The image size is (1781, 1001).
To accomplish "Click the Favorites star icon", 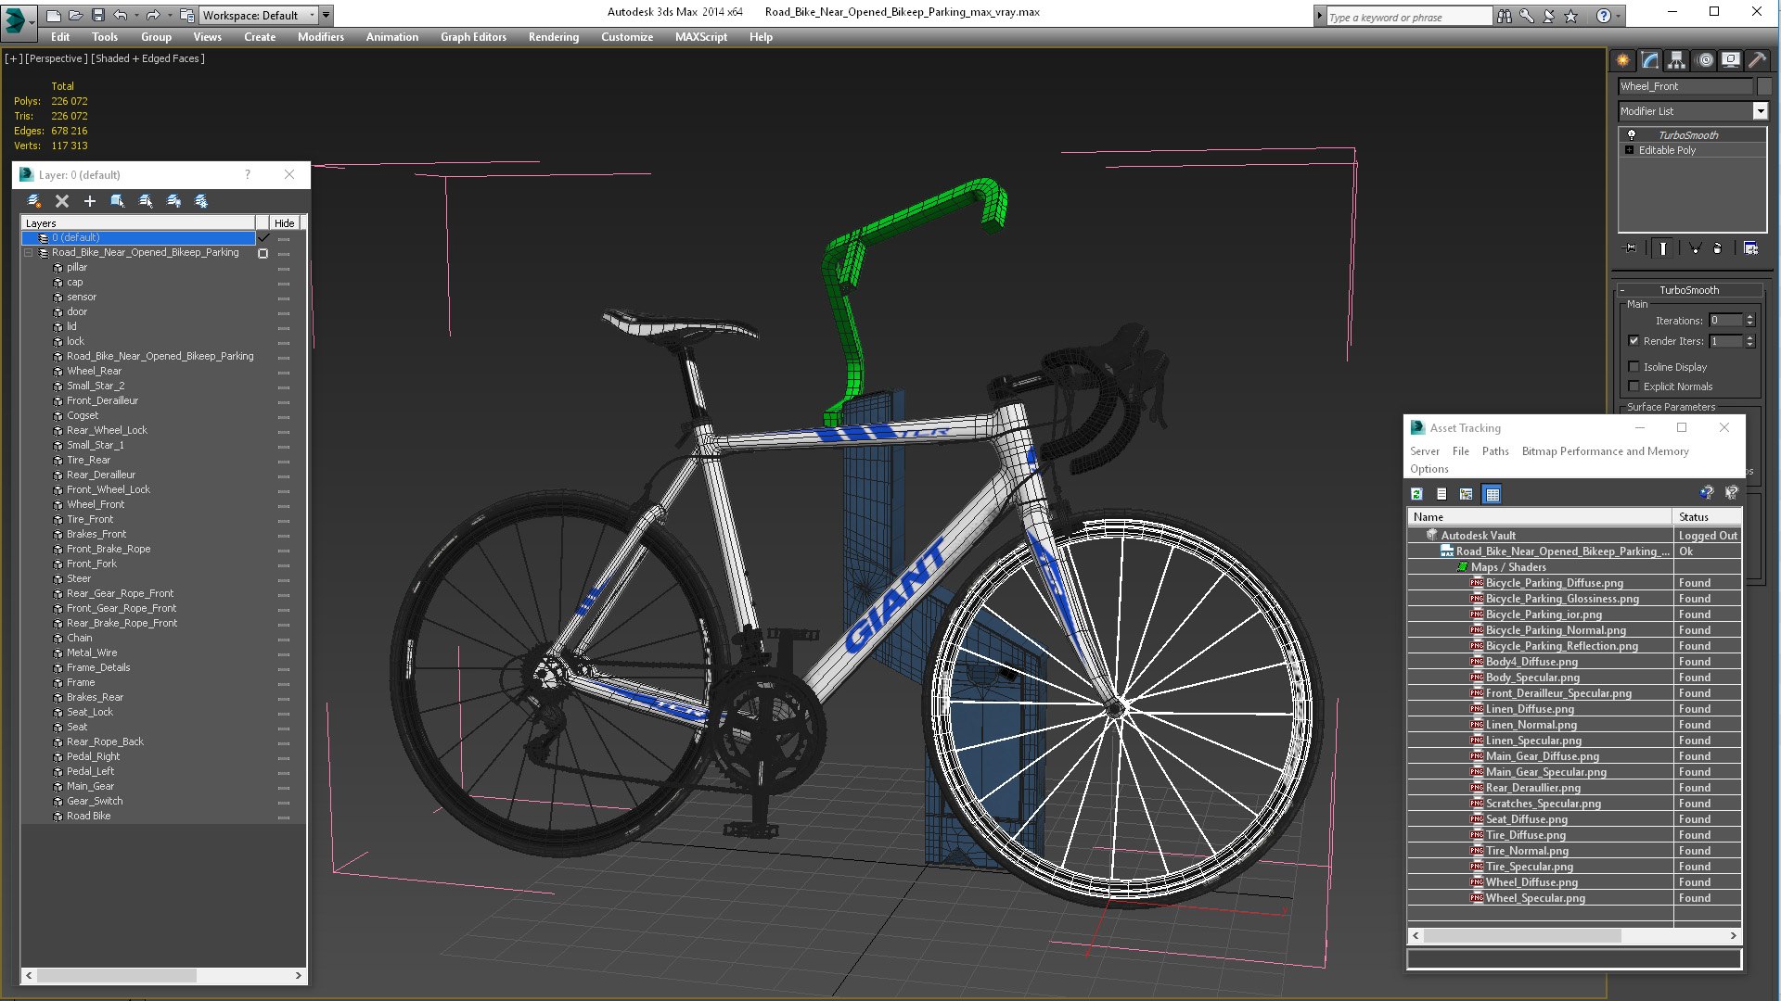I will (x=1570, y=16).
